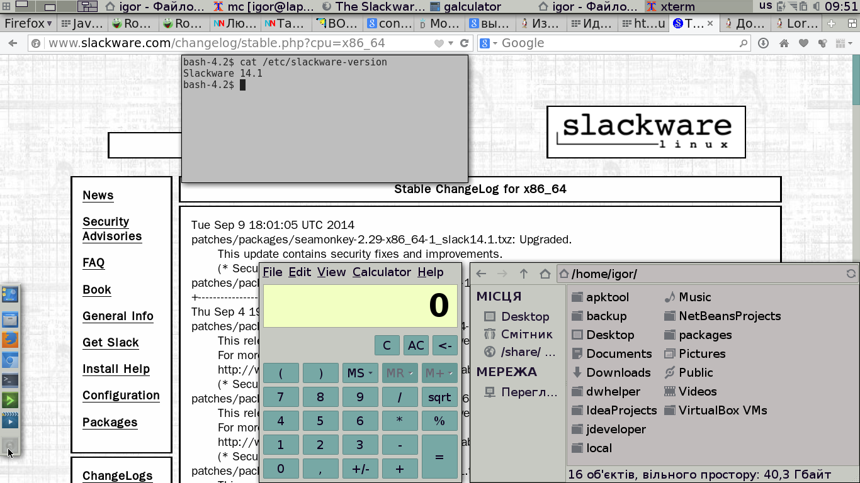Go to home folder in the file manager toolbar

[x=545, y=274]
